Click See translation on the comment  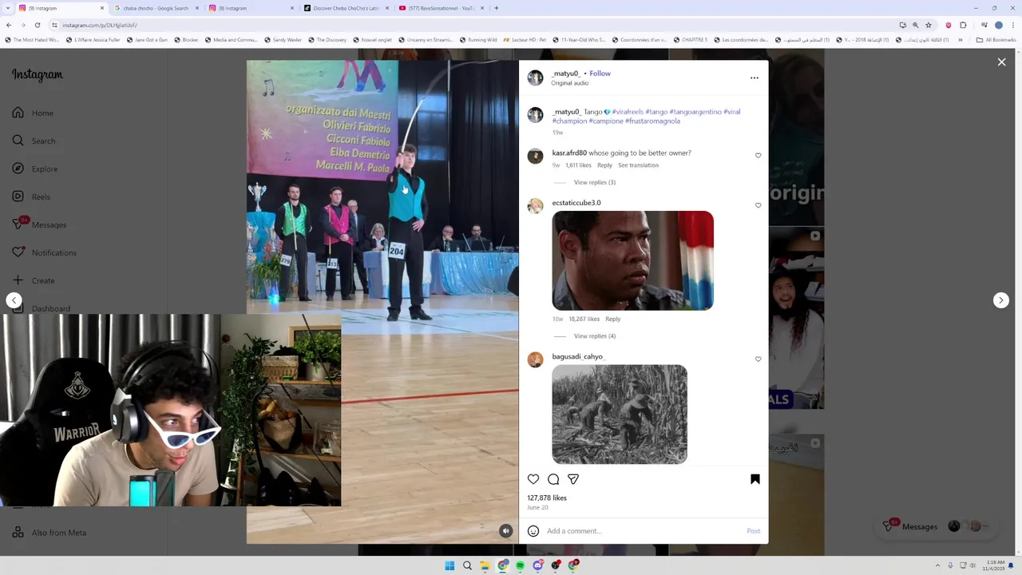pos(638,165)
